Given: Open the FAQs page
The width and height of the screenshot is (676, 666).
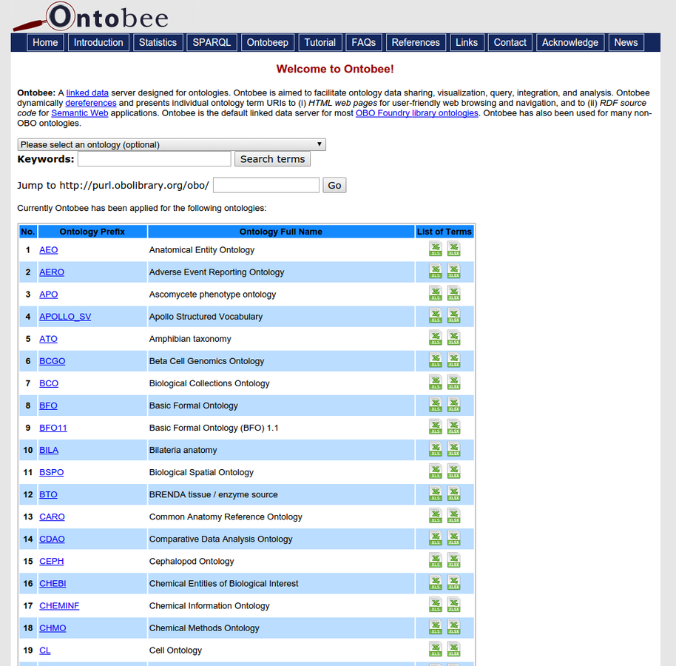Looking at the screenshot, I should pos(363,43).
